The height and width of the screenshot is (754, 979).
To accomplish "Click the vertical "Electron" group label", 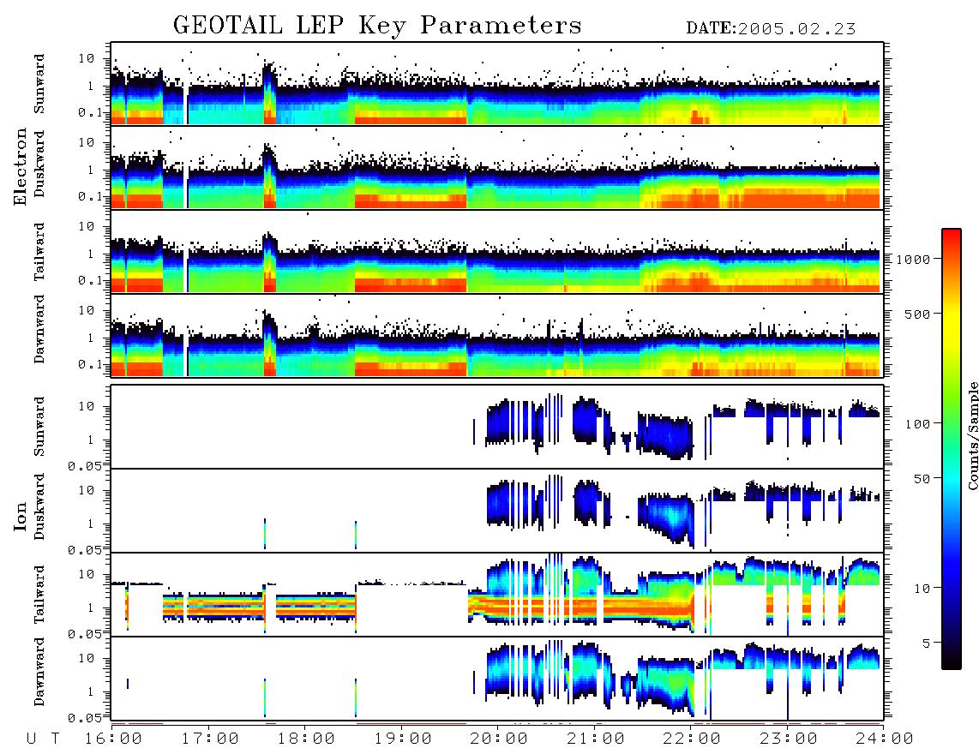I will pyautogui.click(x=21, y=166).
